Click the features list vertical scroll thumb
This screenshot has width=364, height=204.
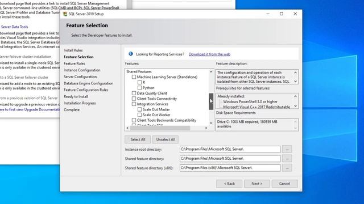[x=211, y=101]
